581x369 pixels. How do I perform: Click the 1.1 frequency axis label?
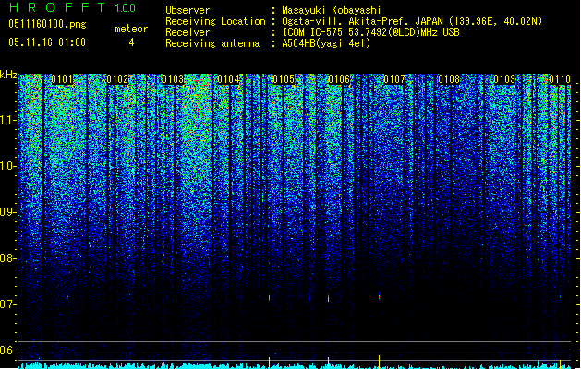8,121
